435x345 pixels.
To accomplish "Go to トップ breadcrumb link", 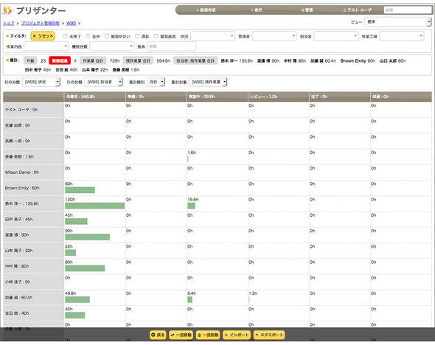I will click(x=9, y=24).
